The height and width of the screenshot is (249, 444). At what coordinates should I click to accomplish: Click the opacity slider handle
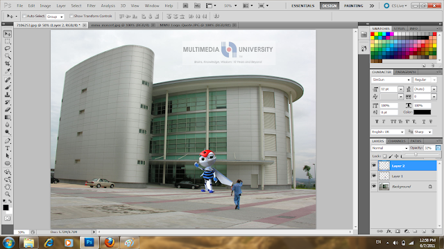[x=416, y=154]
